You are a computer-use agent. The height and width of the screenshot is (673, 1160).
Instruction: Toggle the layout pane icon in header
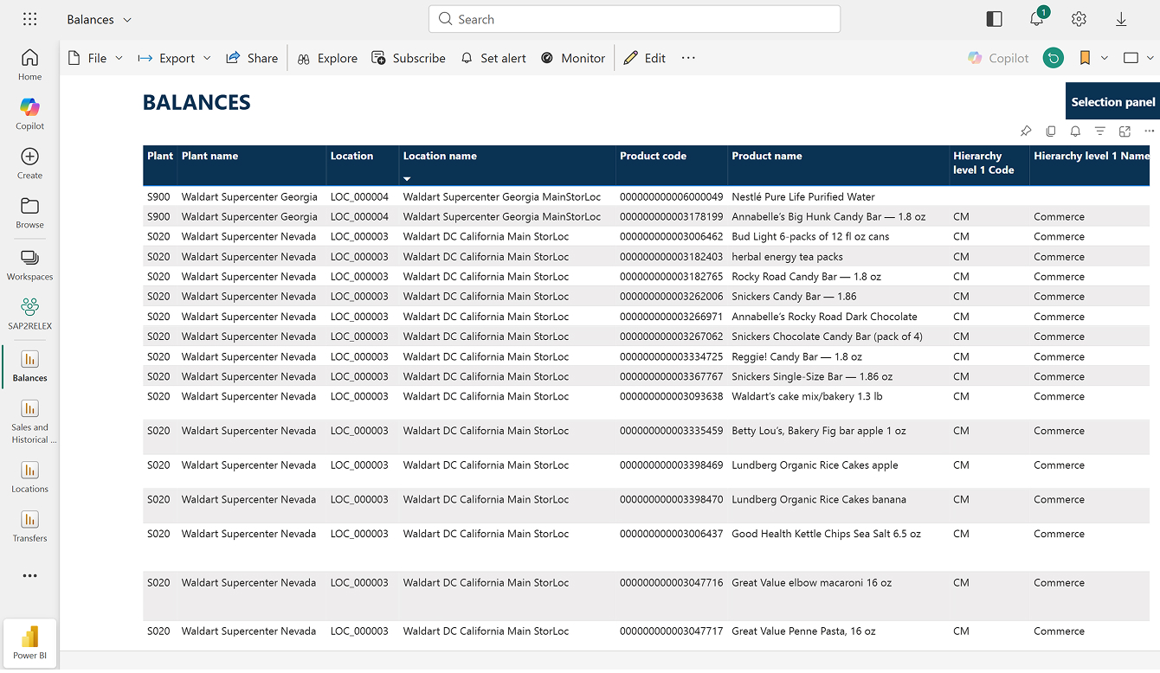pyautogui.click(x=994, y=19)
